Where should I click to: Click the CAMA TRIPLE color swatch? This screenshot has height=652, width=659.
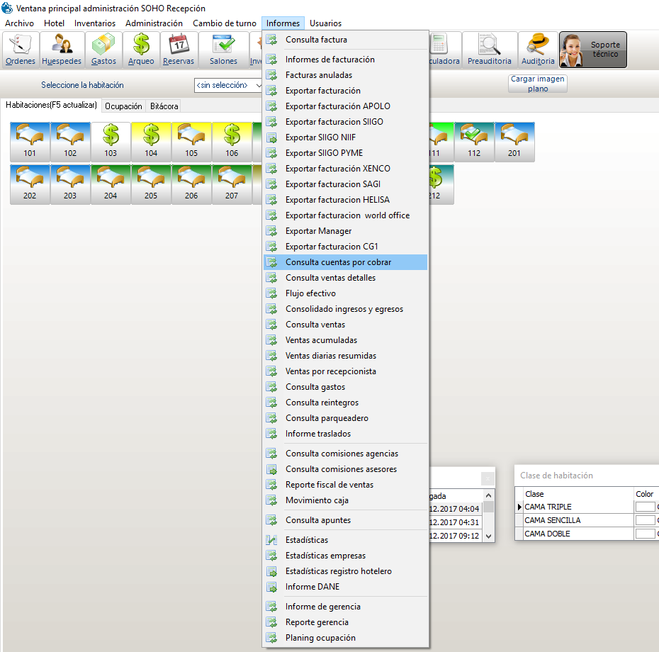click(645, 507)
